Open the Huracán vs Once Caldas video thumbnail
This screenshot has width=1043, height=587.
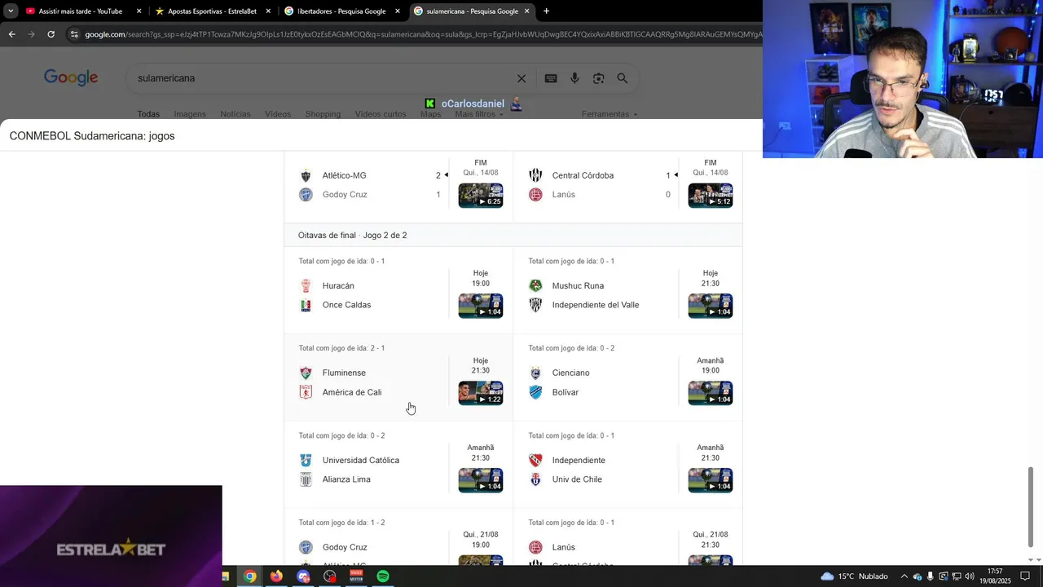click(x=481, y=306)
